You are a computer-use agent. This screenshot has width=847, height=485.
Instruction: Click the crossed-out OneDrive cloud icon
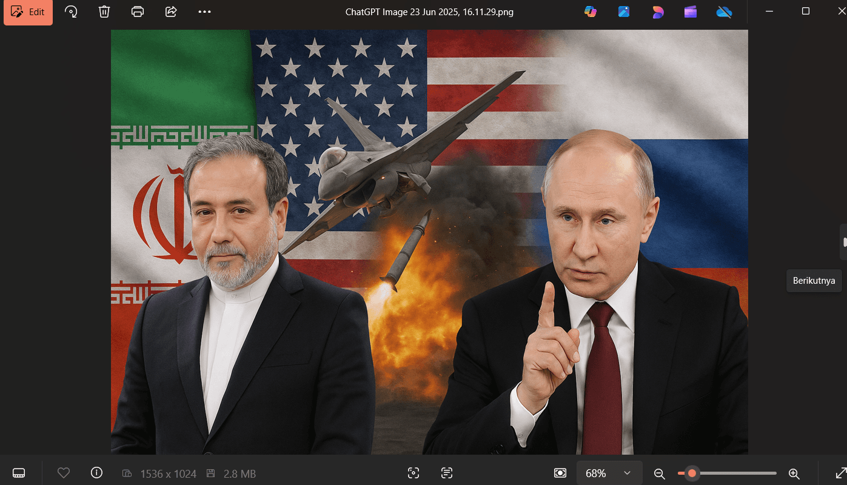[x=724, y=11]
